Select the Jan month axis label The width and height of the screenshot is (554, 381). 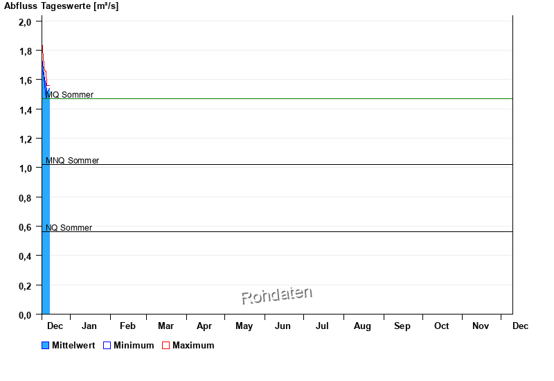[x=89, y=326]
